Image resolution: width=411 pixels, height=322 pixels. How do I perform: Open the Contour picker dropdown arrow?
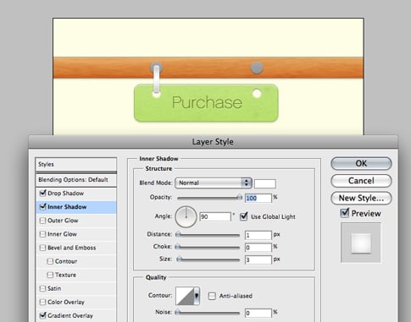(197, 296)
